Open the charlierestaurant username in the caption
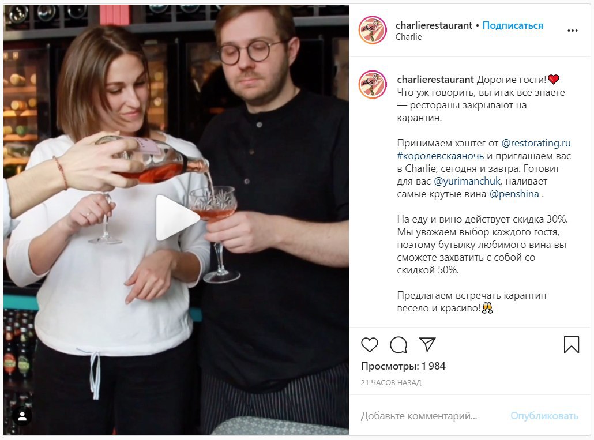The width and height of the screenshot is (594, 440). tap(435, 80)
